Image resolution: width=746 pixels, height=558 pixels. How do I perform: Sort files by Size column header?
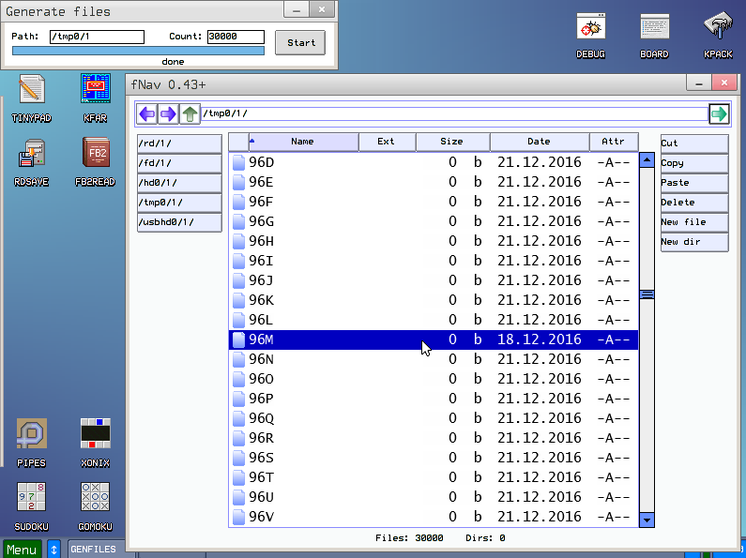(451, 142)
